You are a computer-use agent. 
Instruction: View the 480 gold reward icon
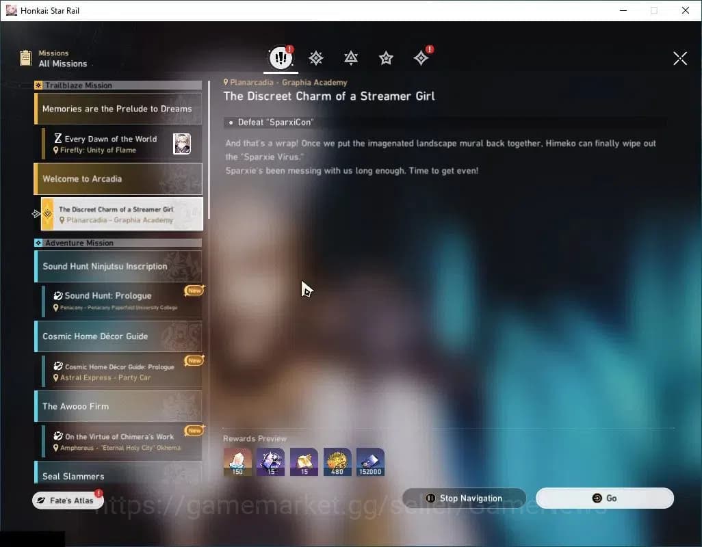coord(337,462)
